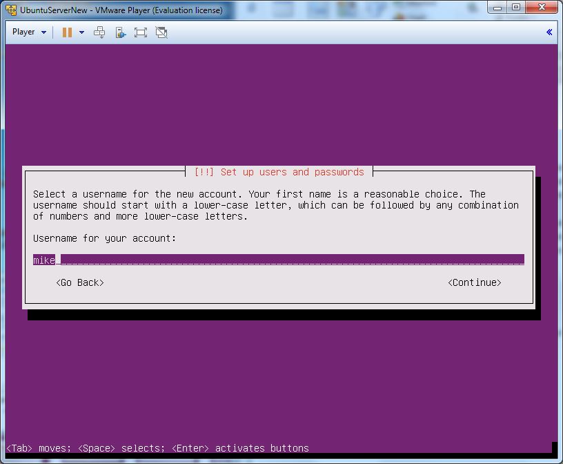Image resolution: width=563 pixels, height=464 pixels.
Task: Send Ctrl+Alt+Del to the virtual machine
Action: click(x=99, y=32)
